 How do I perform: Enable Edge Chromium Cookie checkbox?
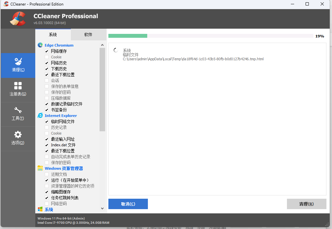[x=47, y=57]
